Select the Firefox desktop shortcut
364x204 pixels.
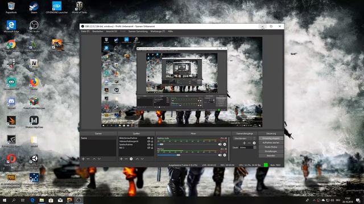[x=34, y=84]
